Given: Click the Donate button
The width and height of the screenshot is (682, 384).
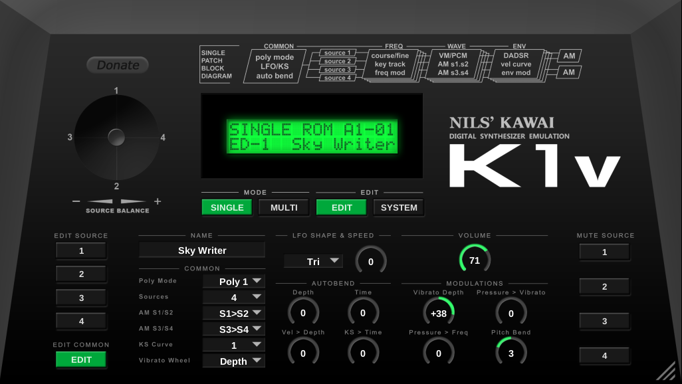Looking at the screenshot, I should (x=118, y=65).
